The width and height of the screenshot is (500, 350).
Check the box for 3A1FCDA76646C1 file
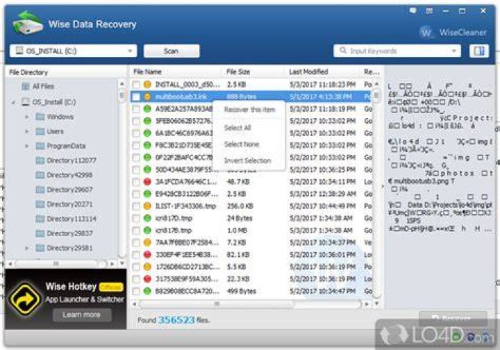[x=136, y=182]
